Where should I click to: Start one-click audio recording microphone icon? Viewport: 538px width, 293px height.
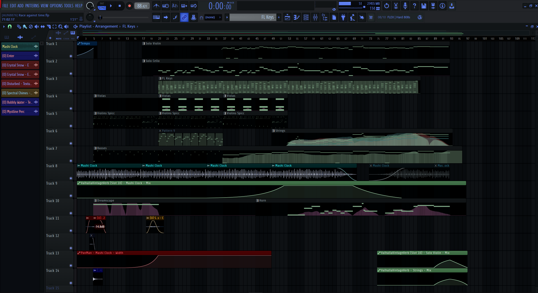(x=405, y=6)
